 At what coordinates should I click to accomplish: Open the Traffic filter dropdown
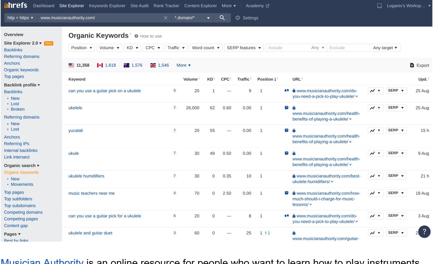pyautogui.click(x=176, y=48)
